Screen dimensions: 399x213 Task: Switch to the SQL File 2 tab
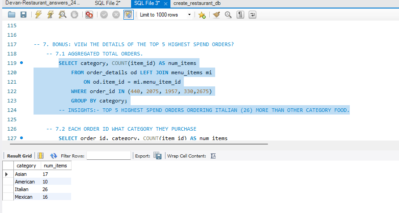107,3
